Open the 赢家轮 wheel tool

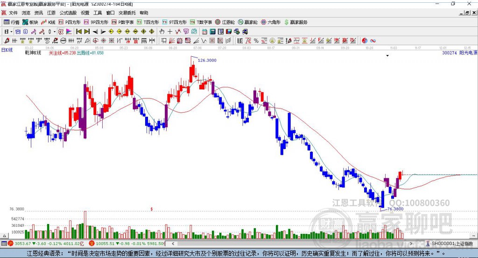tap(248, 22)
